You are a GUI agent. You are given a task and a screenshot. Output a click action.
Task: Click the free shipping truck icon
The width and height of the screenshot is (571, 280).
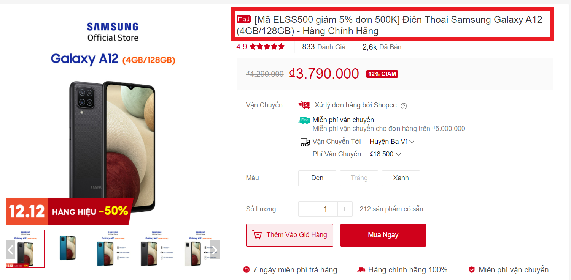(304, 120)
